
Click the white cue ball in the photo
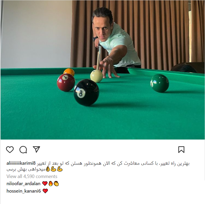click(97, 76)
